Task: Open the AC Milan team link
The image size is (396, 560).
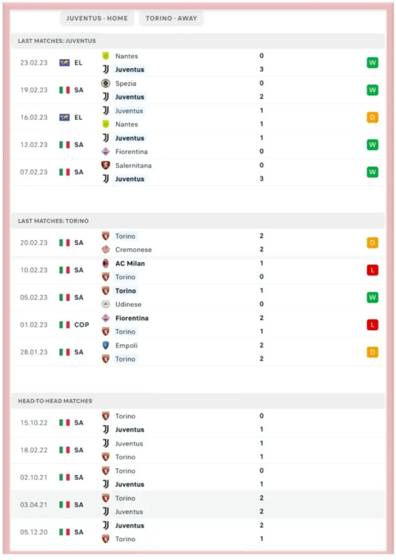Action: coord(130,263)
